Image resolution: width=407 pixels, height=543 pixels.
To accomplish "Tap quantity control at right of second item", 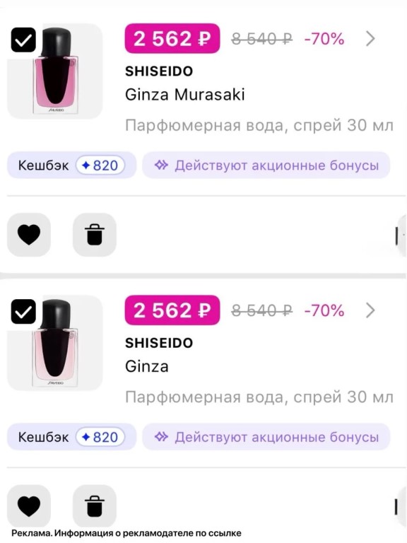I will click(x=401, y=508).
